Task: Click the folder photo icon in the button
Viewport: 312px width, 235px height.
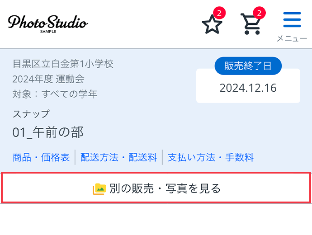Action: [99, 189]
